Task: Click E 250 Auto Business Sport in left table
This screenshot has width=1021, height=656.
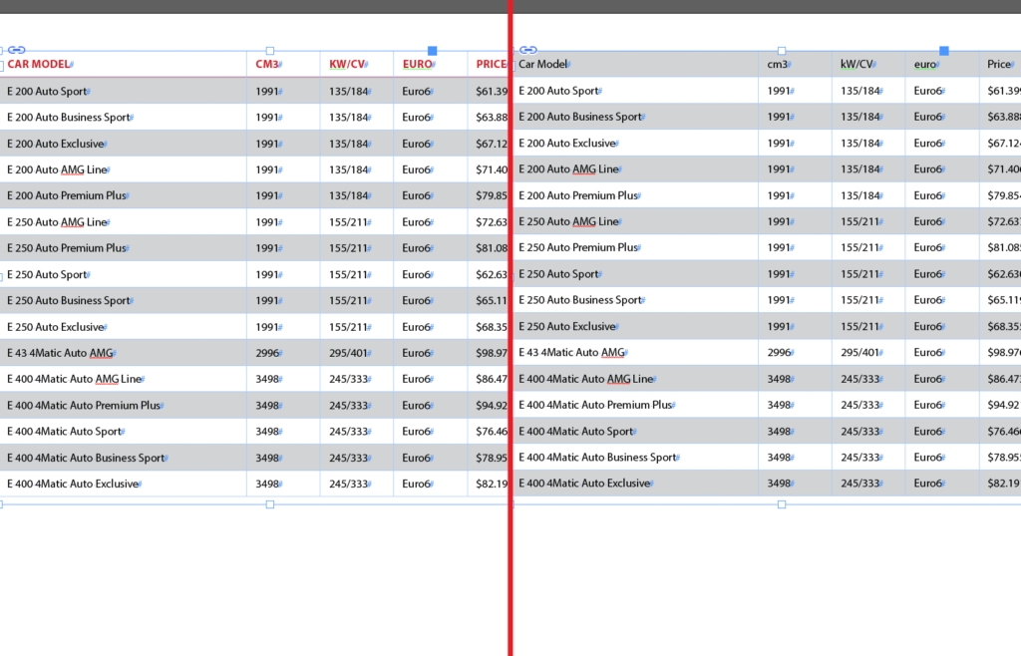Action: pyautogui.click(x=69, y=301)
